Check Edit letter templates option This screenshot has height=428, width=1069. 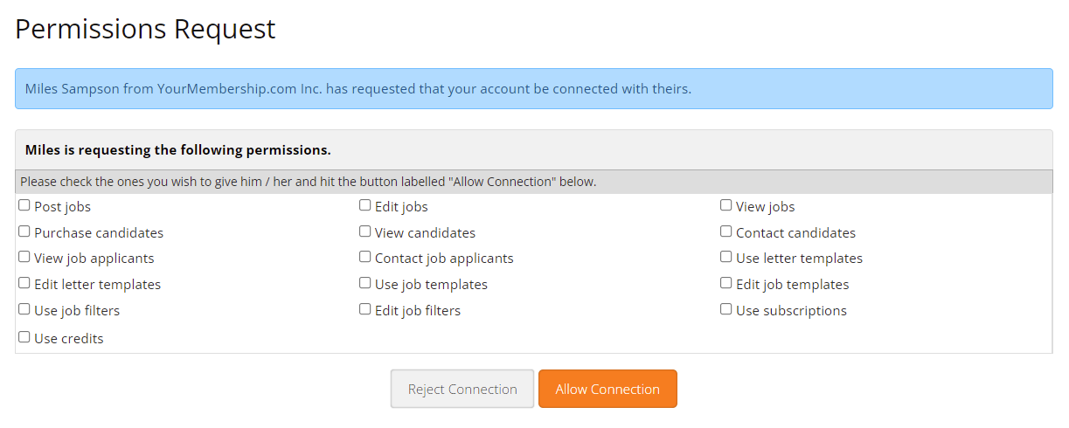pyautogui.click(x=24, y=284)
